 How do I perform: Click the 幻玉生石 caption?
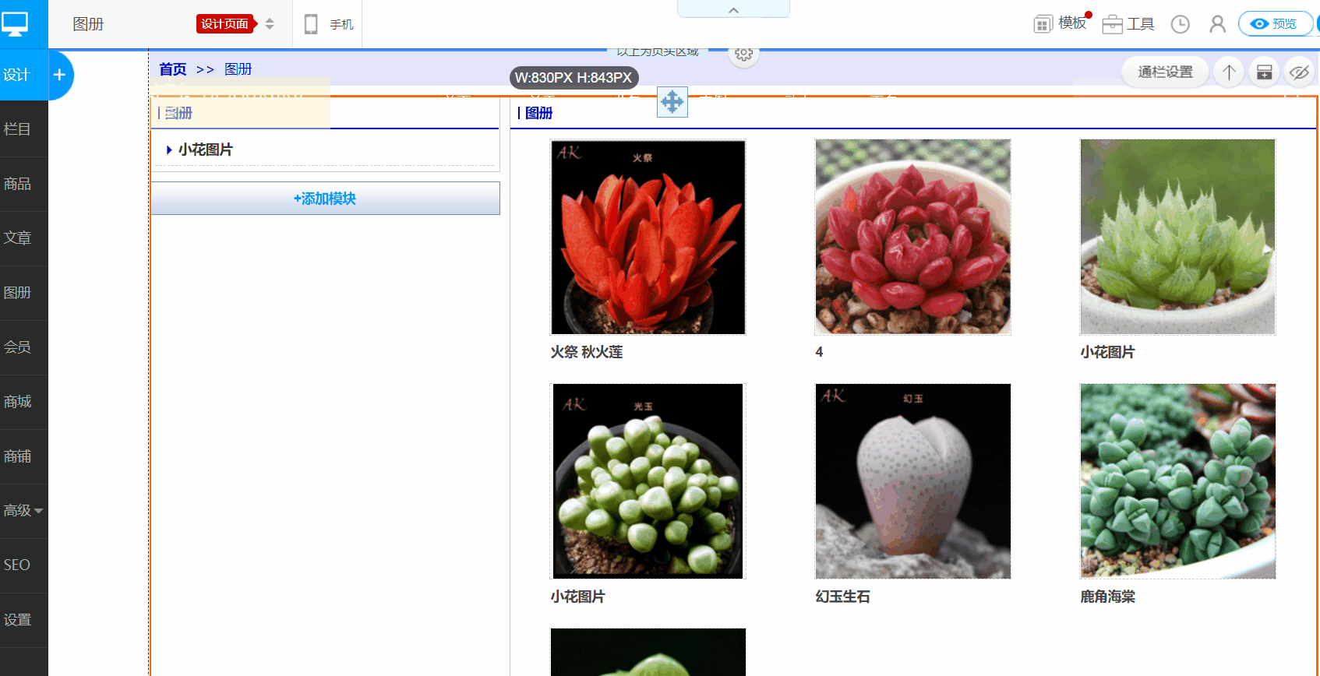[842, 597]
